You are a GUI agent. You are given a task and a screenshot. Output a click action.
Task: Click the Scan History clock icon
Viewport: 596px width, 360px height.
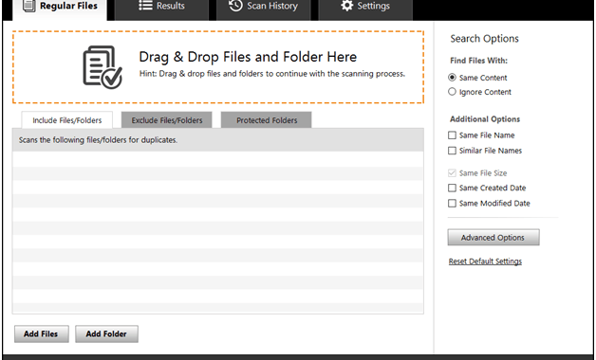235,6
